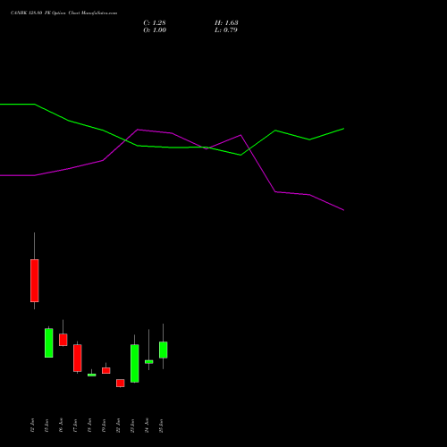Click the tall green candlestick above "23 Jan"
The image size is (447, 447).
click(135, 363)
